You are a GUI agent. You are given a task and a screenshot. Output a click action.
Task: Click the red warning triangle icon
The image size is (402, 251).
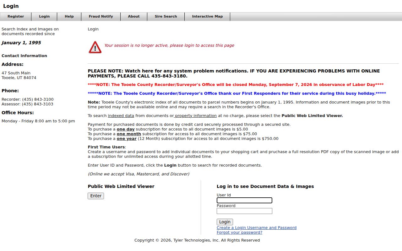coord(95,47)
